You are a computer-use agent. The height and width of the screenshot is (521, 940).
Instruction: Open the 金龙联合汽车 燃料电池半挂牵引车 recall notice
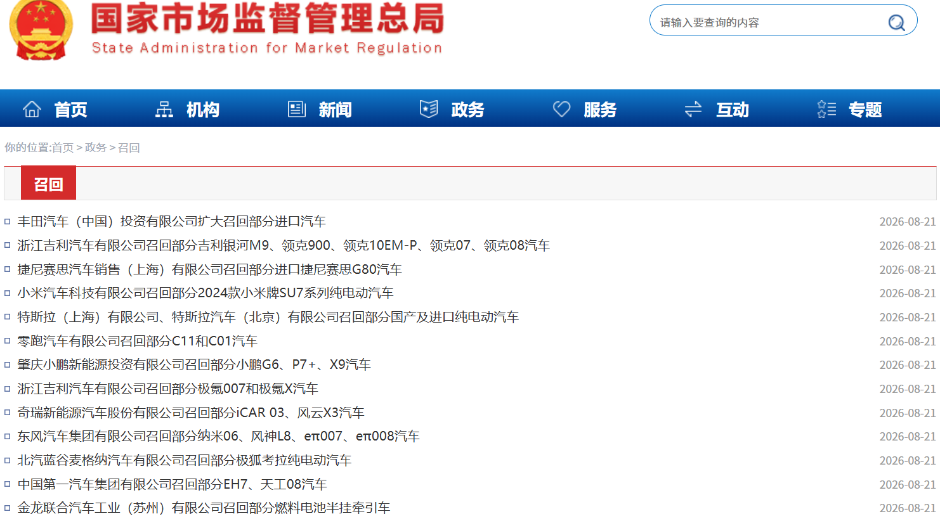tap(204, 508)
